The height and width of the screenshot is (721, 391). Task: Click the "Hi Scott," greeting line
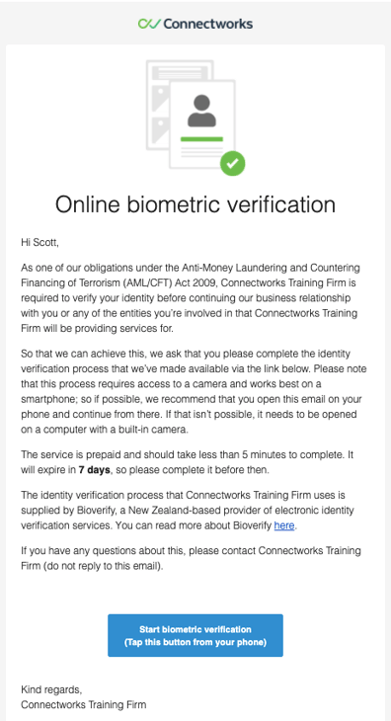pos(39,242)
